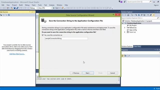The width and height of the screenshot is (160, 90).
Task: Open the Build menu
Action: pyautogui.click(x=21, y=5)
